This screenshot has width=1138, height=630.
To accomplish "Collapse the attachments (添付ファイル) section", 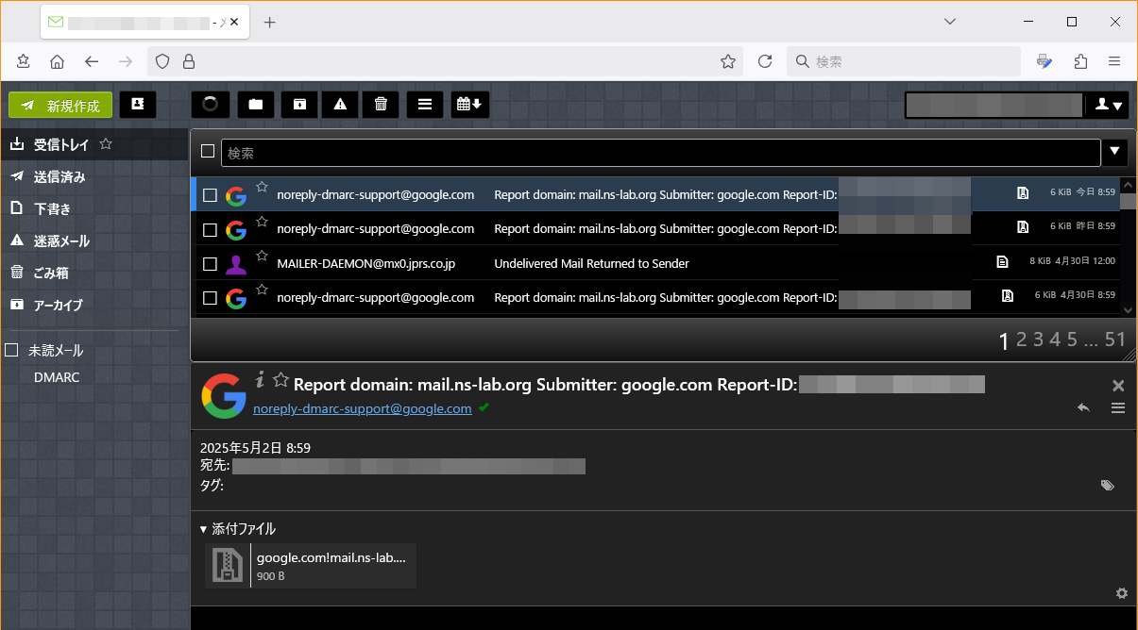I will point(238,529).
